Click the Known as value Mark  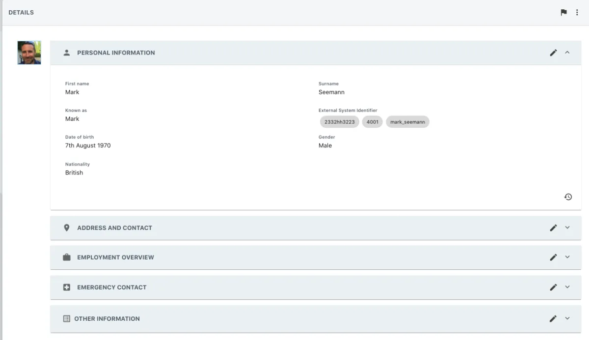pyautogui.click(x=72, y=118)
